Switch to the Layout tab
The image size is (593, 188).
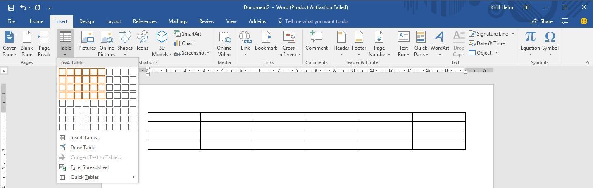(113, 21)
